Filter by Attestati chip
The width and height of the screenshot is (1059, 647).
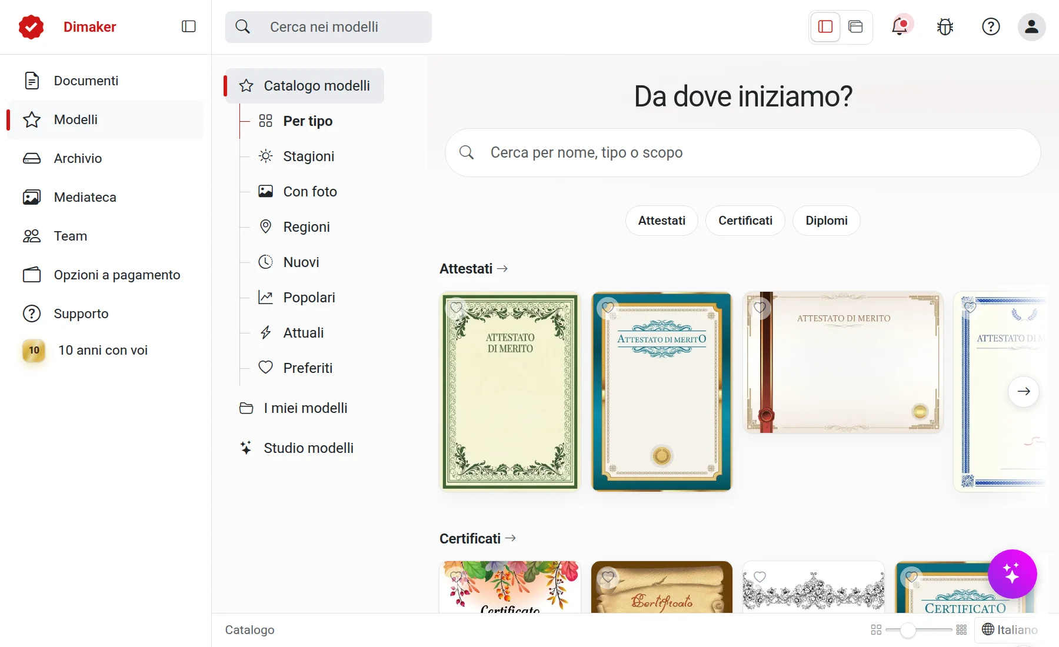click(662, 221)
